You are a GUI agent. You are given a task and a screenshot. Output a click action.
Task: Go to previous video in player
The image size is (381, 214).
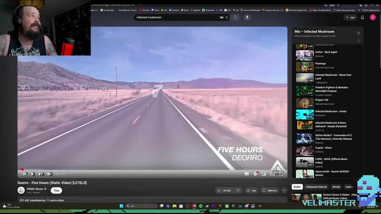25,174
